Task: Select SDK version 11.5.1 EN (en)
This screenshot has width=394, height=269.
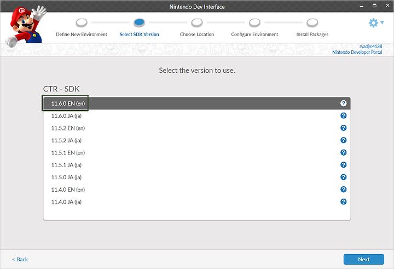Action: (197, 152)
